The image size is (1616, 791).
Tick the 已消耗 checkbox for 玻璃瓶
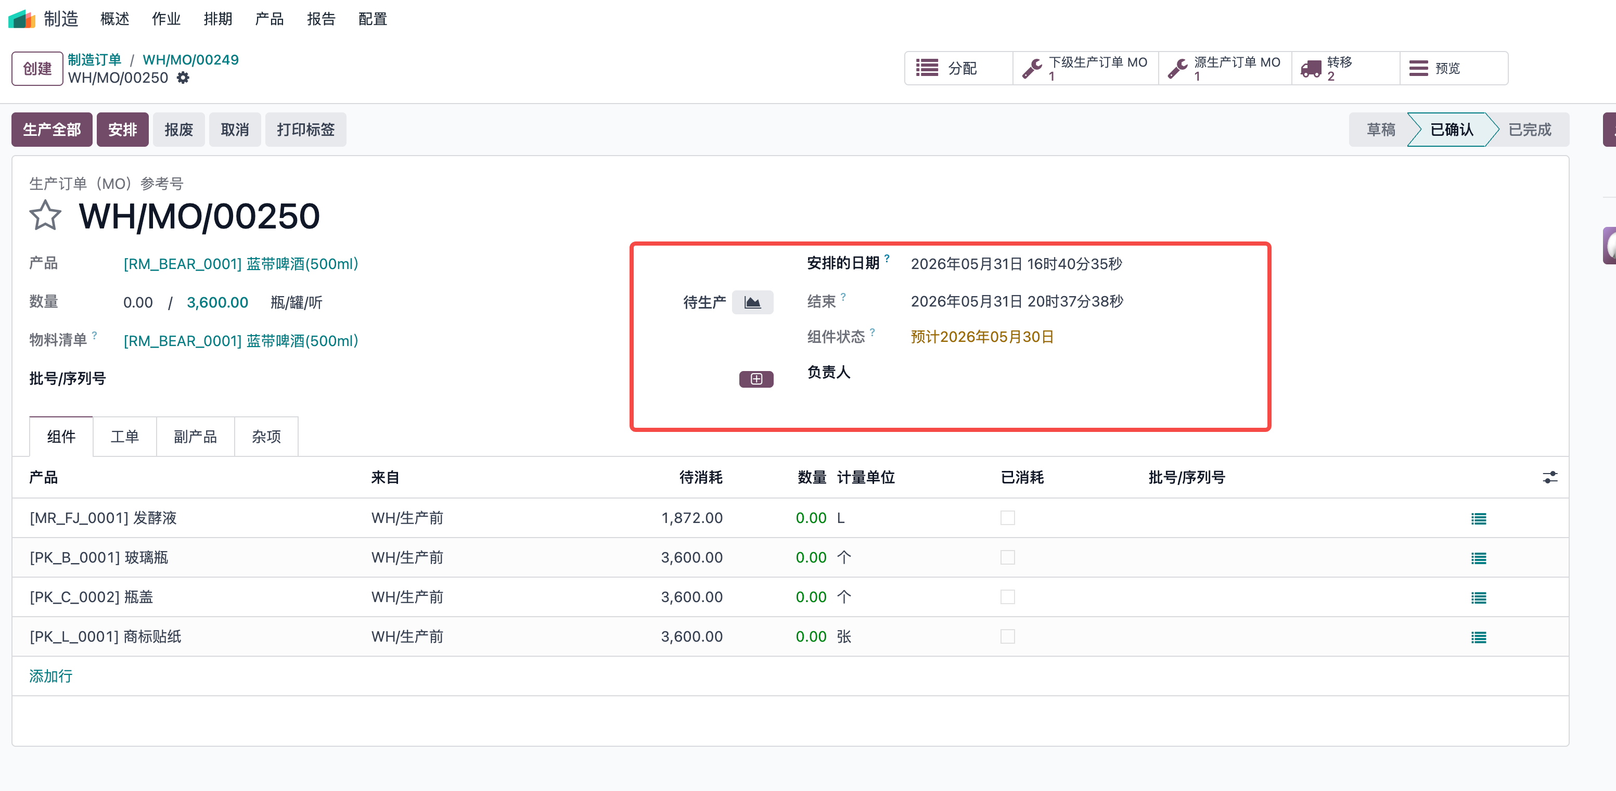[1007, 558]
